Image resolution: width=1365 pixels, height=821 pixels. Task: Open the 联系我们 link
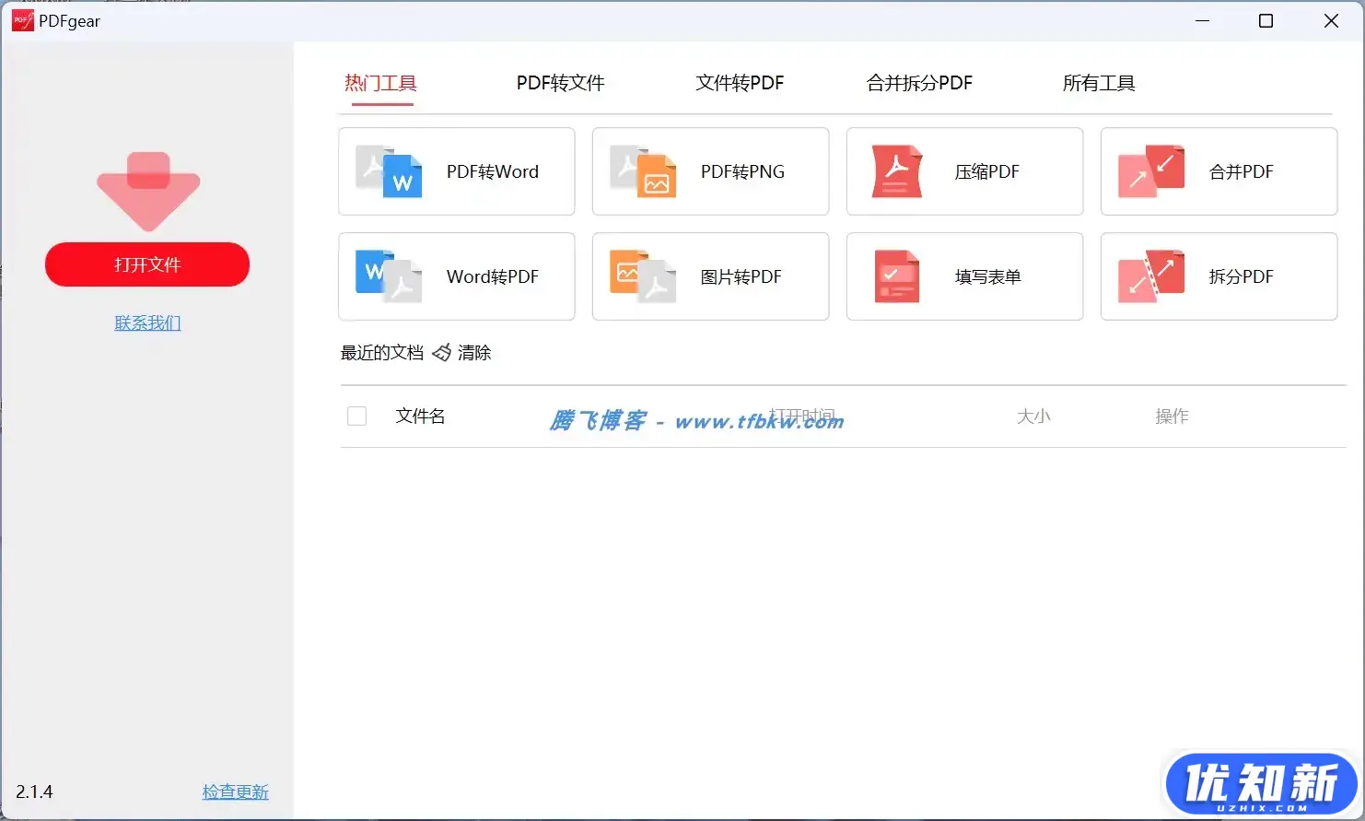click(x=147, y=323)
